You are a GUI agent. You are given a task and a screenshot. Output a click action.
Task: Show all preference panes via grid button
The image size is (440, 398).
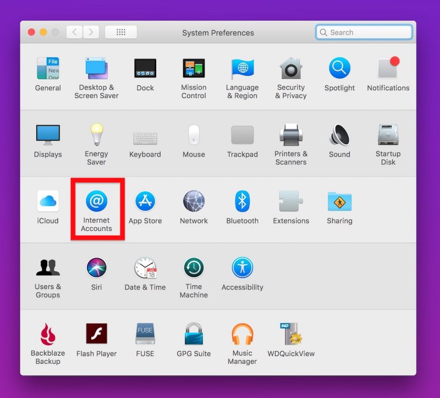[120, 31]
